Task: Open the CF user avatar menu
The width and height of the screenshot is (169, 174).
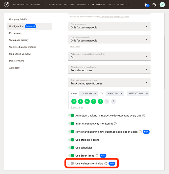Action: pyautogui.click(x=162, y=5)
